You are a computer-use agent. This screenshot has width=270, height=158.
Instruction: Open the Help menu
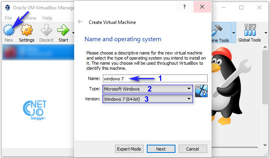pyautogui.click(x=47, y=18)
